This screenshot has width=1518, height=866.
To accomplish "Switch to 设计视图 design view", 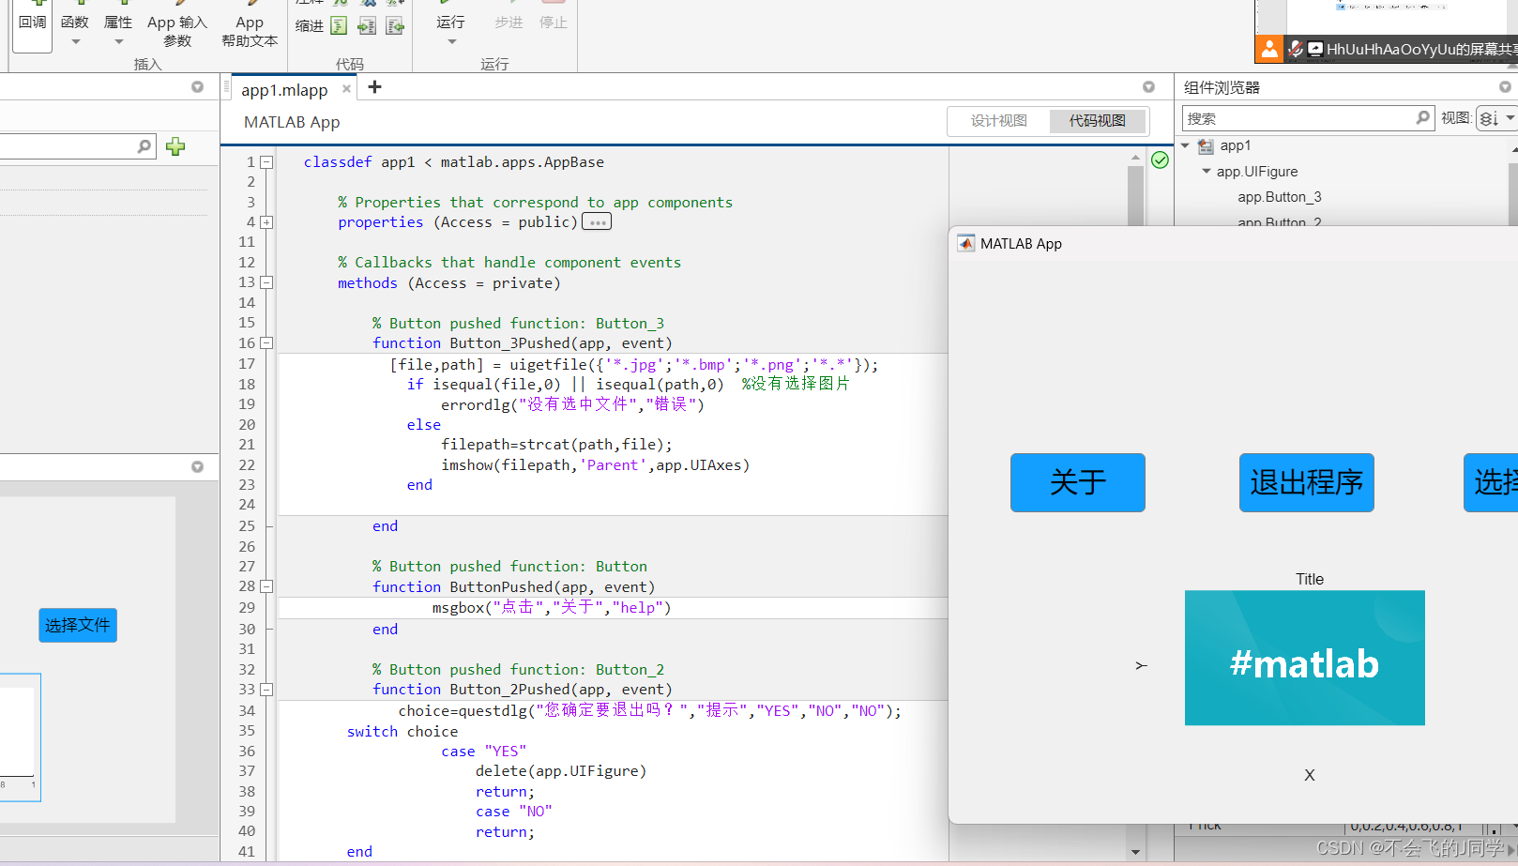I will 998,121.
